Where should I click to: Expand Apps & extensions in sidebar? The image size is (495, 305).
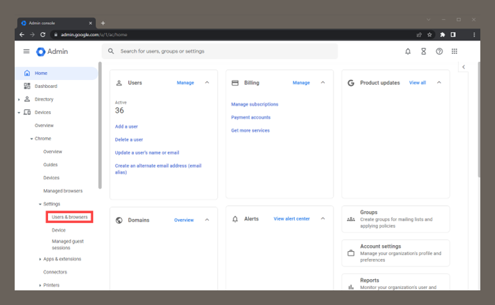pos(40,259)
